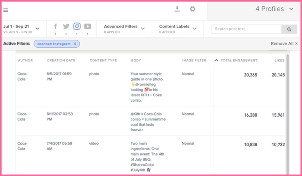Toggle the Twitter channel filter icon
This screenshot has width=302, height=176.
[x=66, y=26]
